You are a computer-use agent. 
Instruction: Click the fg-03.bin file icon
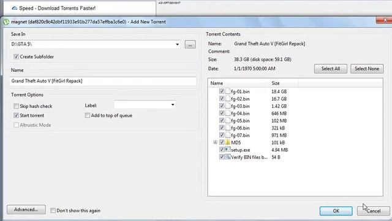(228, 106)
